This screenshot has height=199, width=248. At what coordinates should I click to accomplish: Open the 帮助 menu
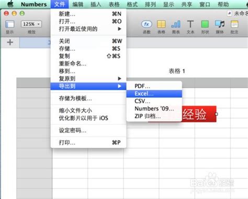tap(223, 4)
